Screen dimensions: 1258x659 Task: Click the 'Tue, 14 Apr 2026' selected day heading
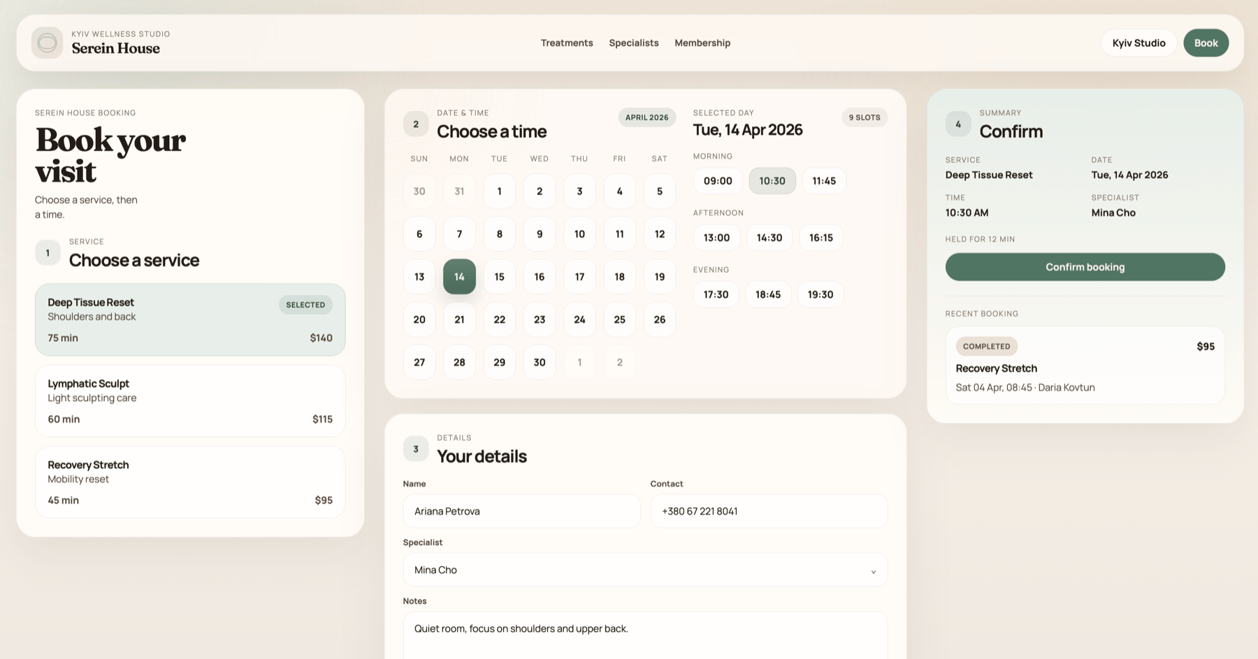pos(748,130)
